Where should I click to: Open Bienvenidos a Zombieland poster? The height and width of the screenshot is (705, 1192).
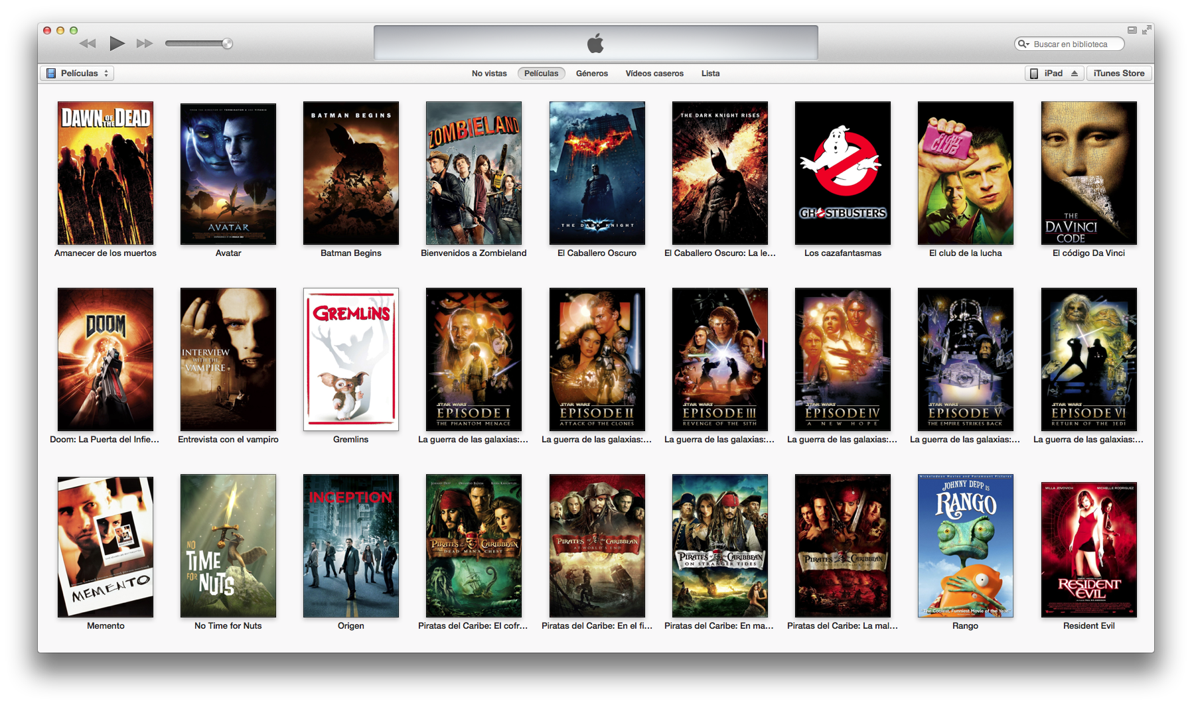point(474,173)
